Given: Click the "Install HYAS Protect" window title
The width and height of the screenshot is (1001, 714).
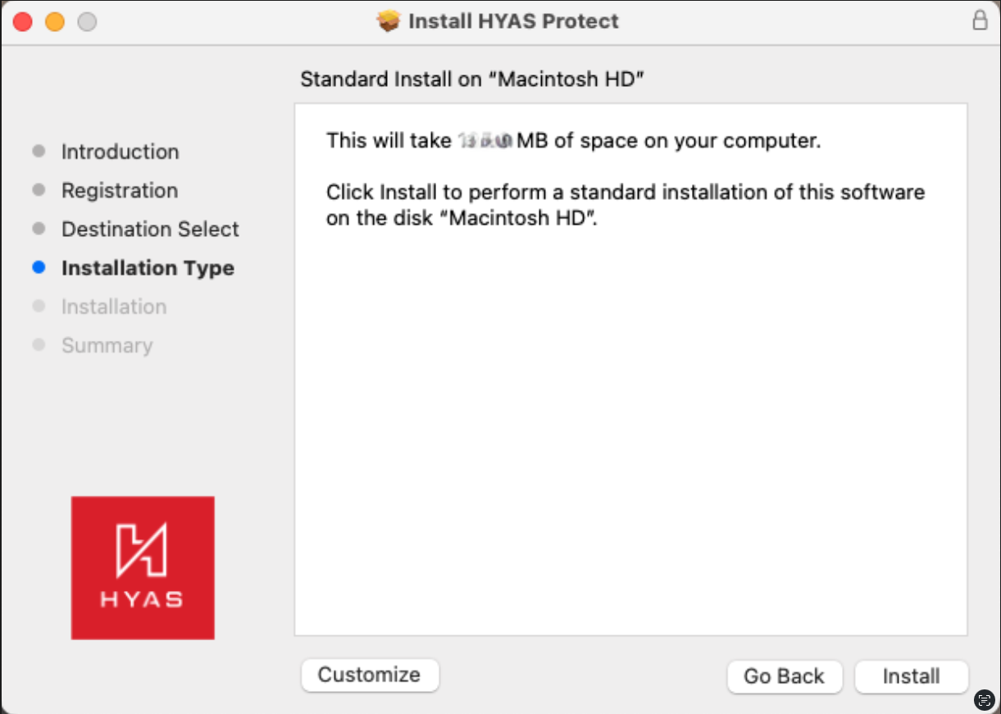Looking at the screenshot, I should pyautogui.click(x=513, y=20).
